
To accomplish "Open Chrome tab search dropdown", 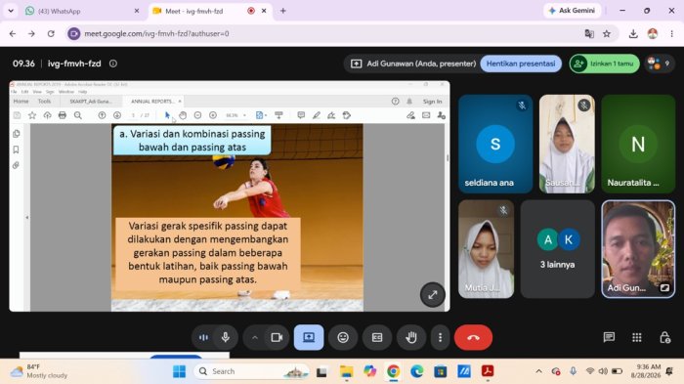I will tap(11, 11).
